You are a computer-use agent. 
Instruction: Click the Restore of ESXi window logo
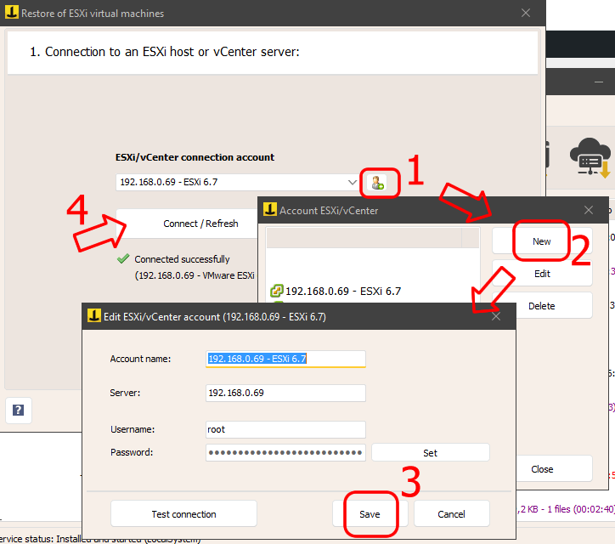coord(10,14)
